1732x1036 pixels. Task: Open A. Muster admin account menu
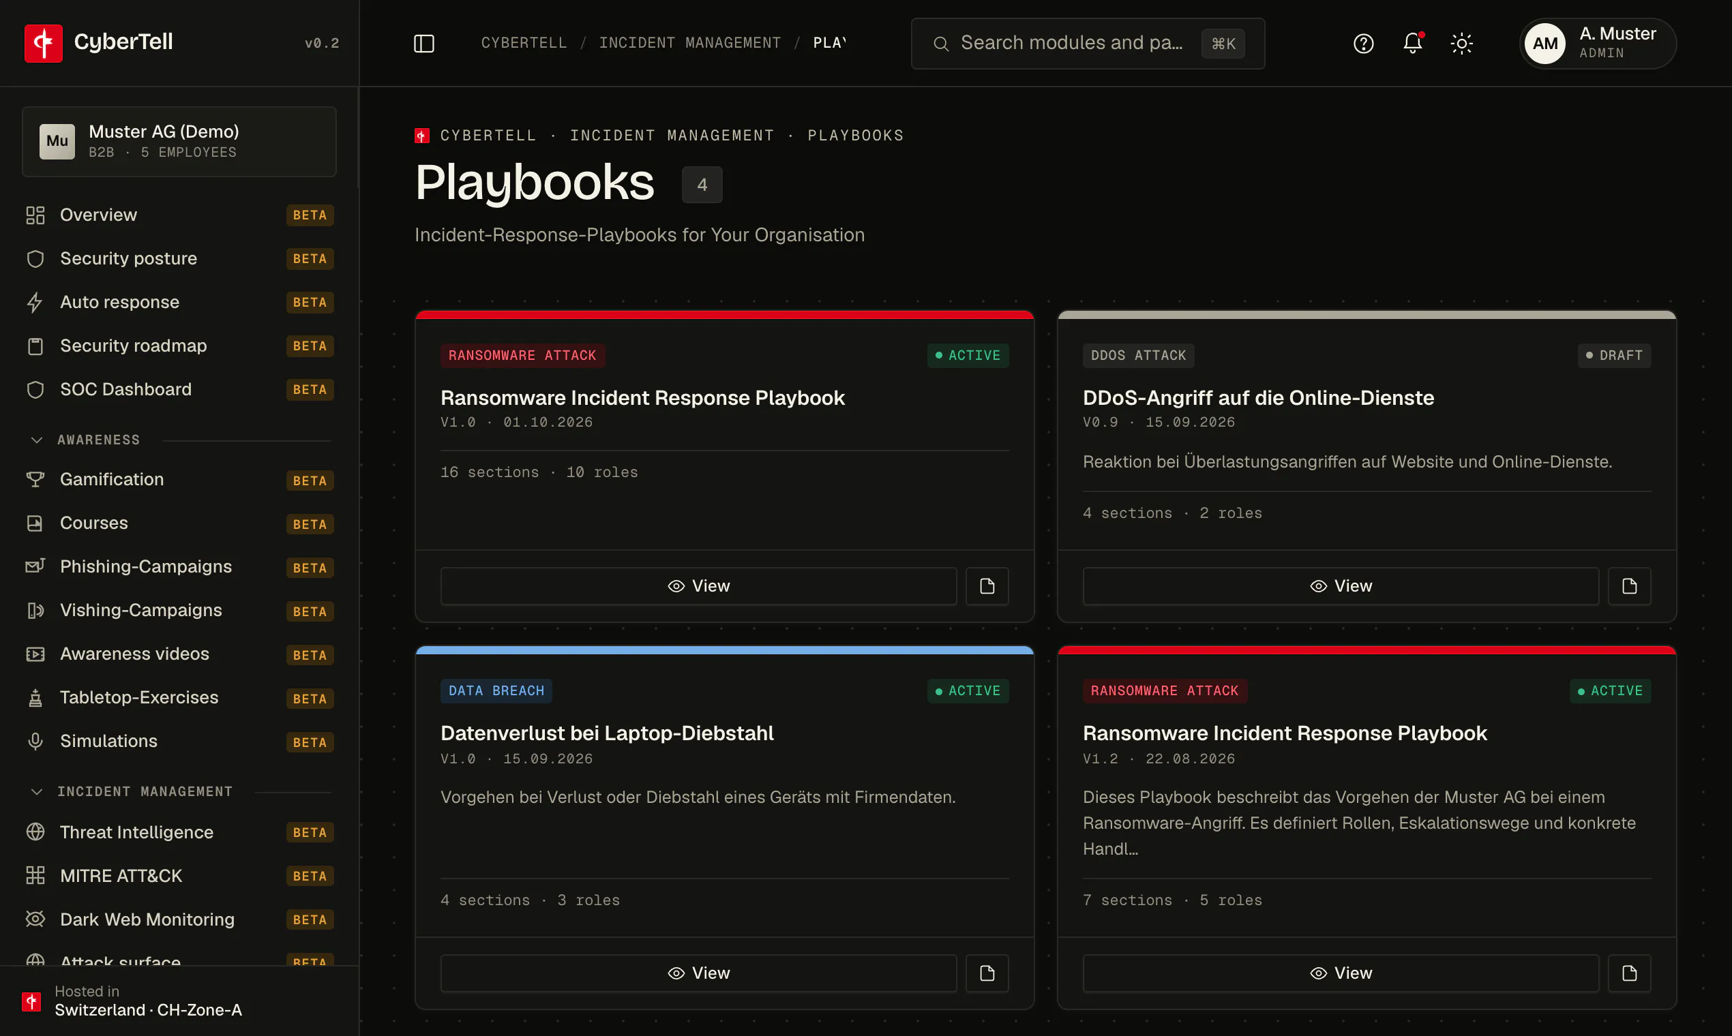click(x=1598, y=44)
